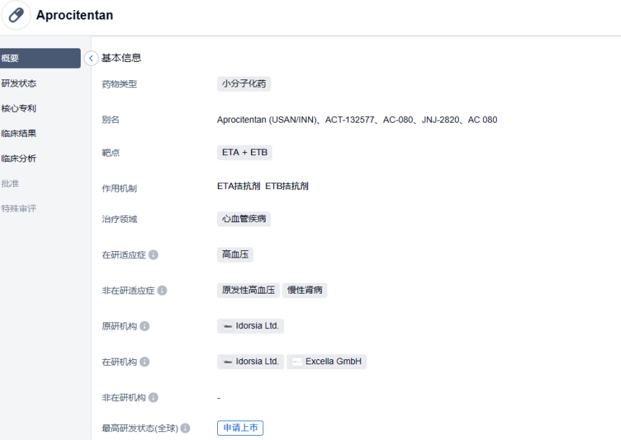Click info icon beside 在研机构

144,361
